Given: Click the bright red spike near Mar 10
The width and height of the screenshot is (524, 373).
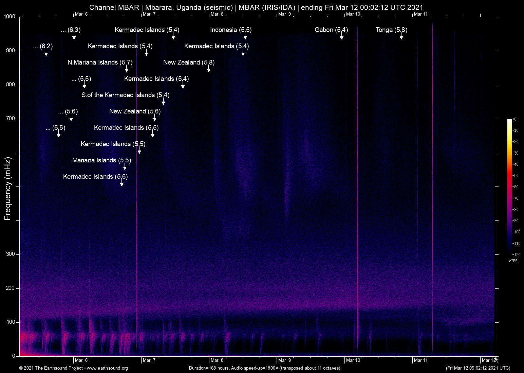Looking at the screenshot, I should click(x=357, y=187).
